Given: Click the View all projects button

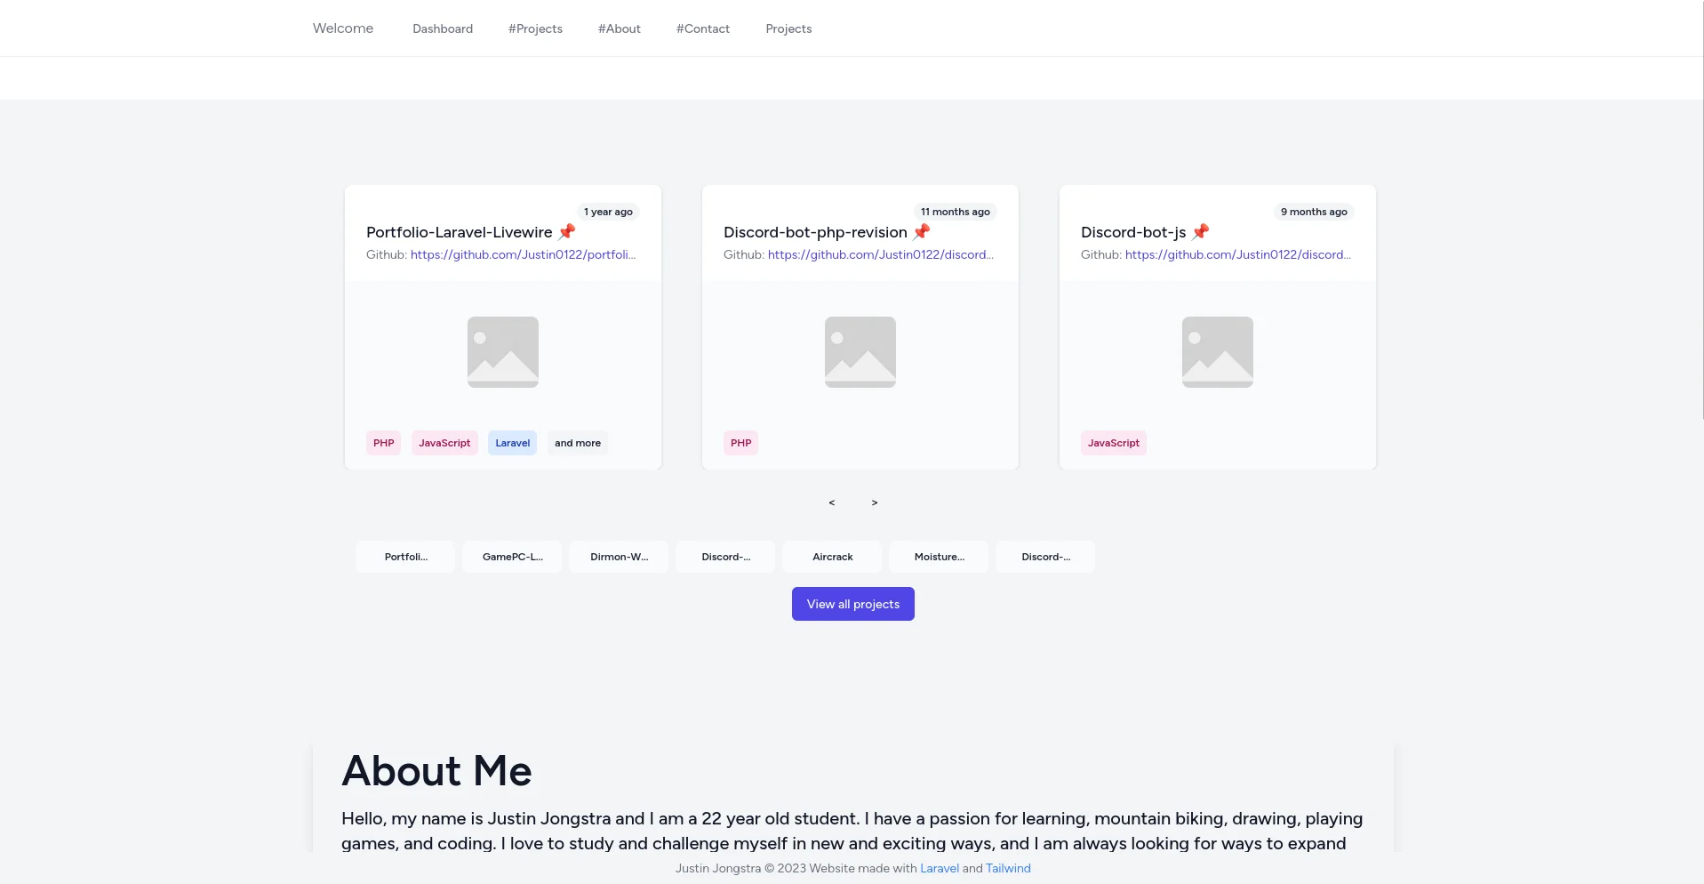Looking at the screenshot, I should [852, 604].
